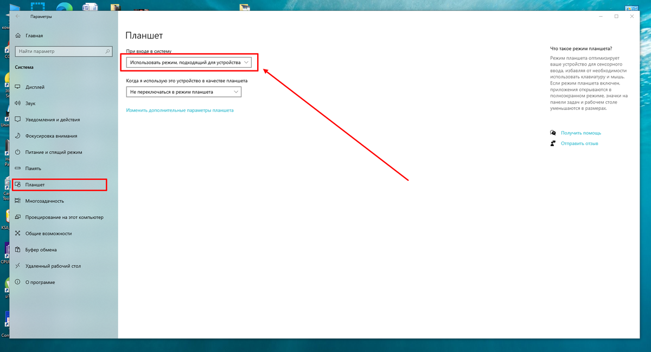
Task: Click the Система section label
Action: point(24,67)
